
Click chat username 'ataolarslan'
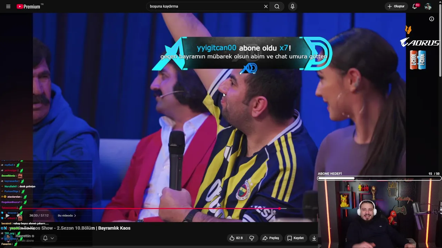pos(14,197)
